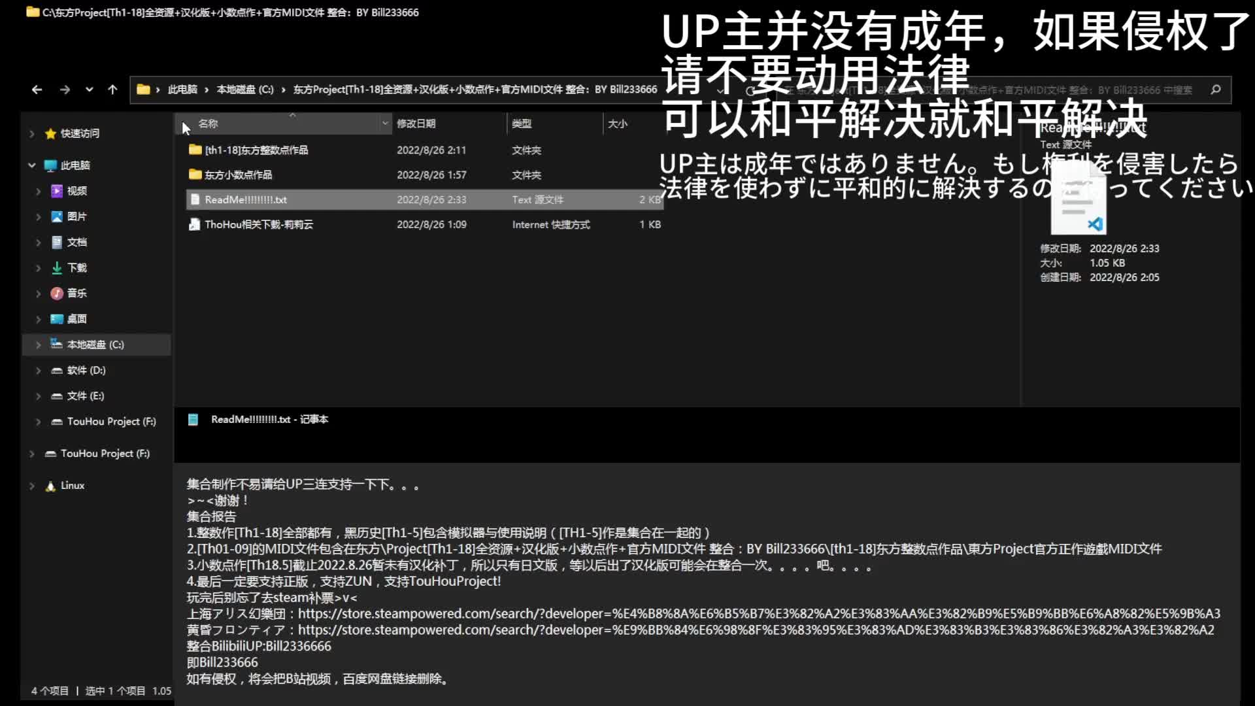Collapse the 此电脑 tree node
The height and width of the screenshot is (706, 1255).
pyautogui.click(x=32, y=165)
